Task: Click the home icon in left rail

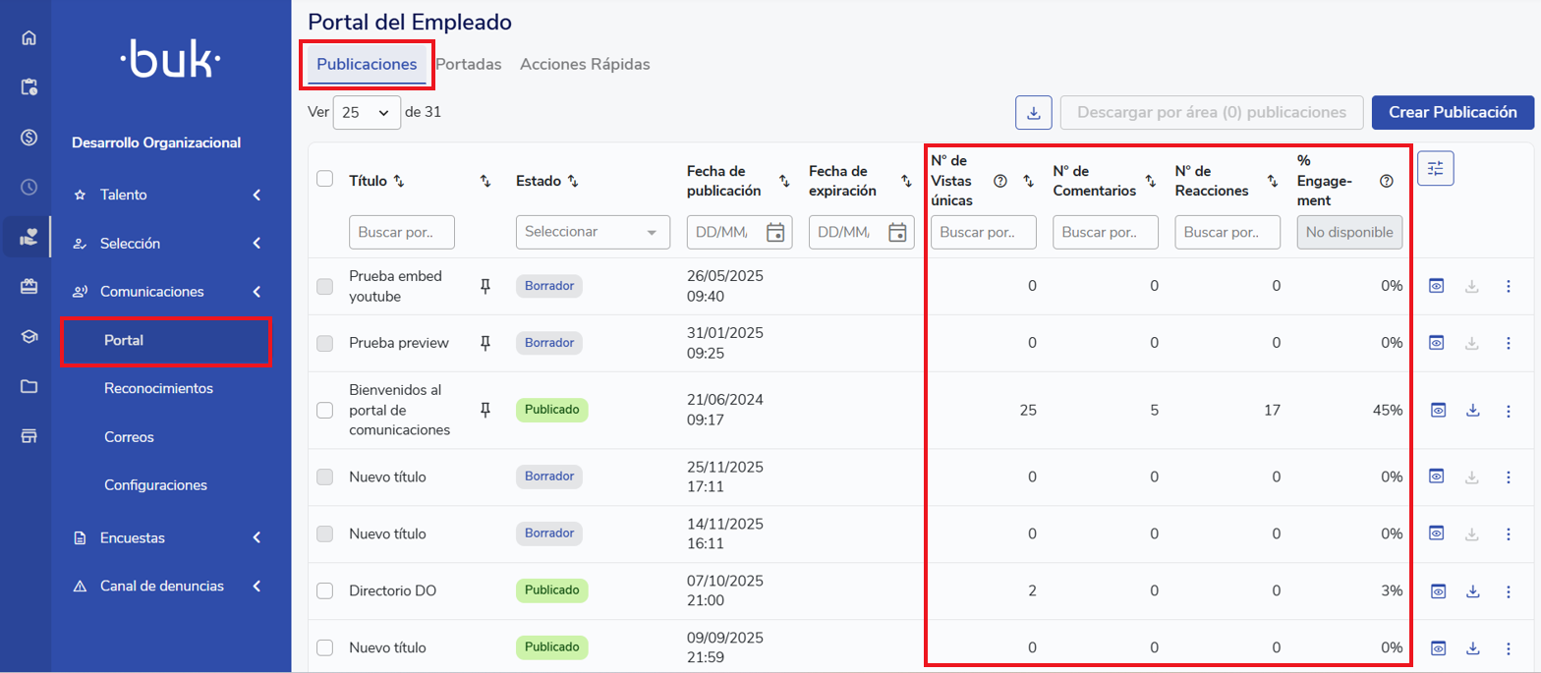Action: tap(29, 39)
